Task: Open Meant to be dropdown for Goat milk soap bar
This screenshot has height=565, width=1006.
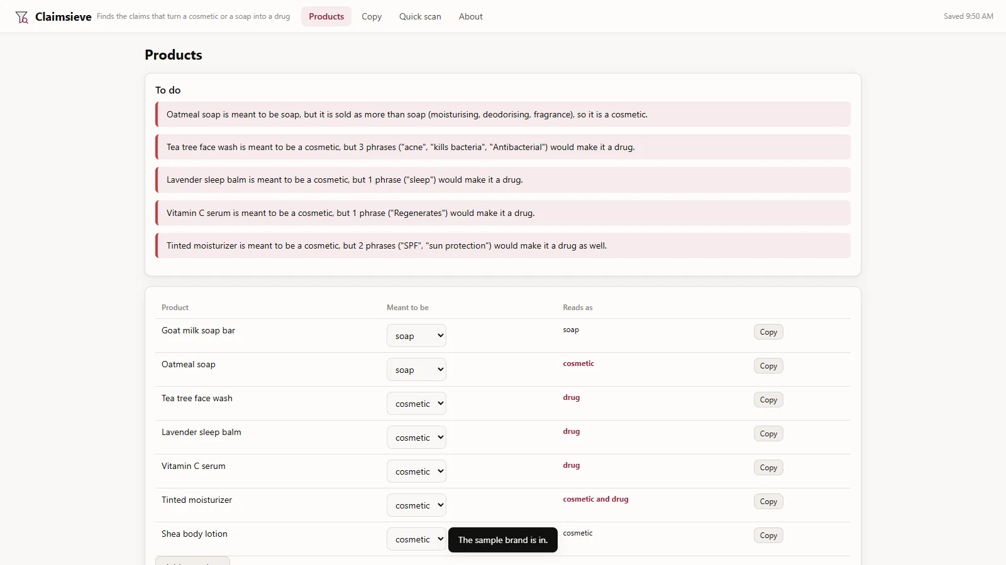Action: 416,336
